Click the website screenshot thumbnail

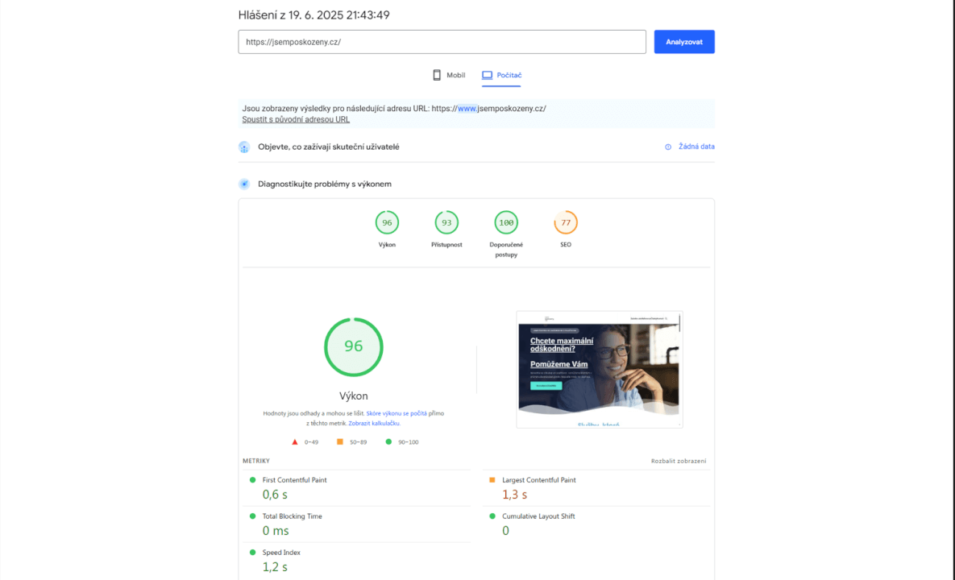coord(599,369)
